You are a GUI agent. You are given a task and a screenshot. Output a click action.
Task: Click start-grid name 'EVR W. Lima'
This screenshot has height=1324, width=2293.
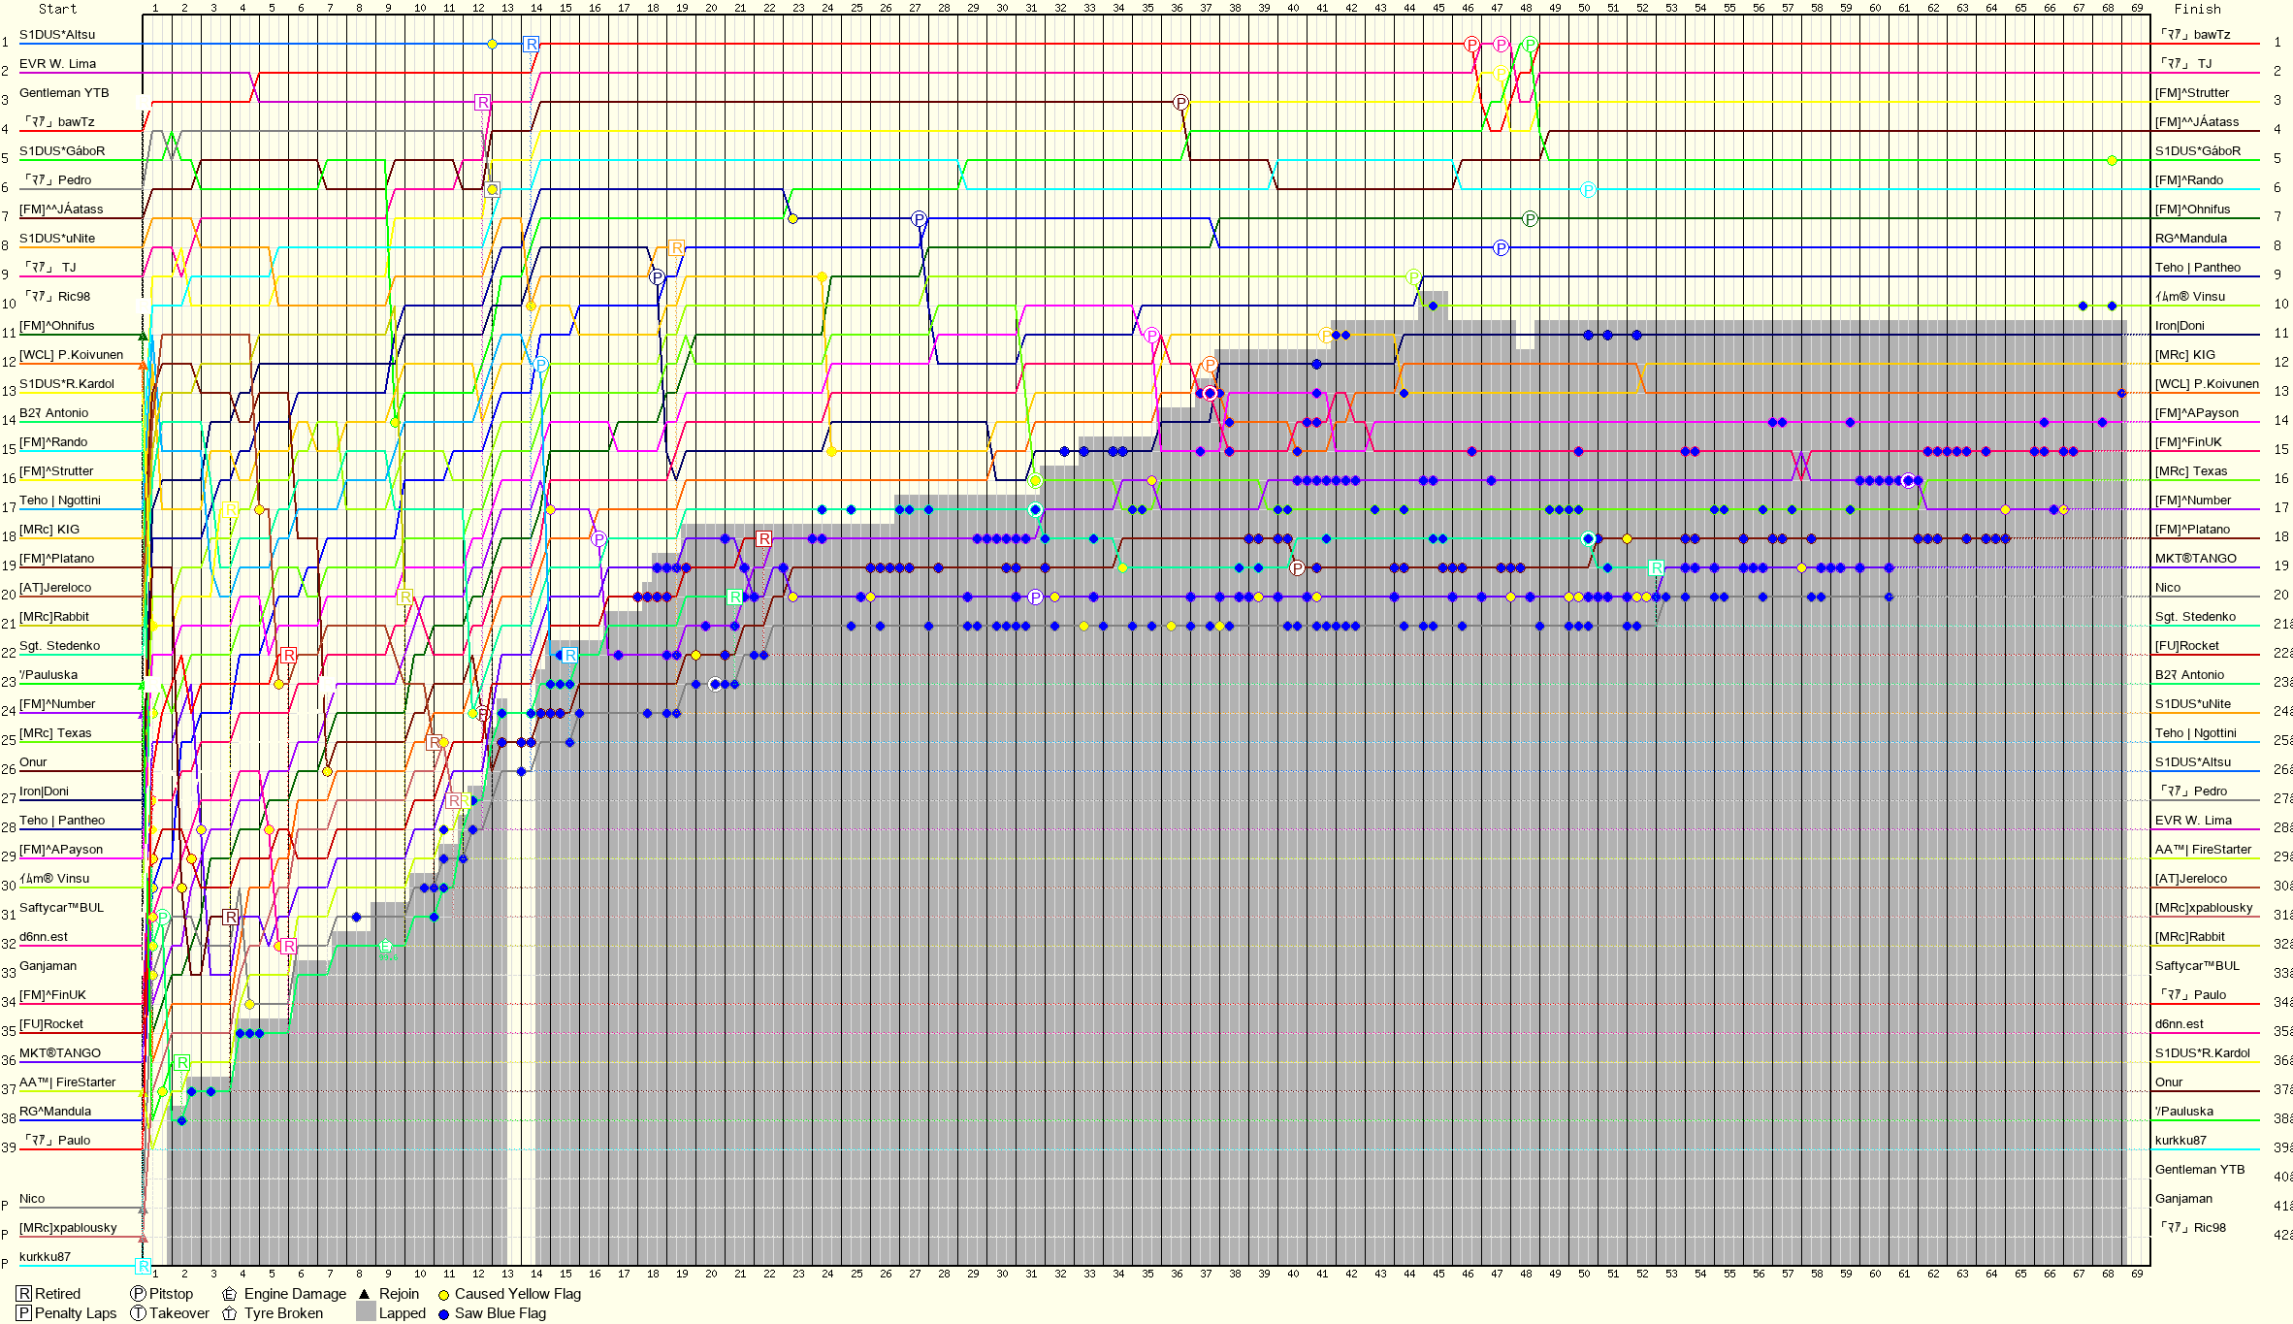pyautogui.click(x=57, y=63)
